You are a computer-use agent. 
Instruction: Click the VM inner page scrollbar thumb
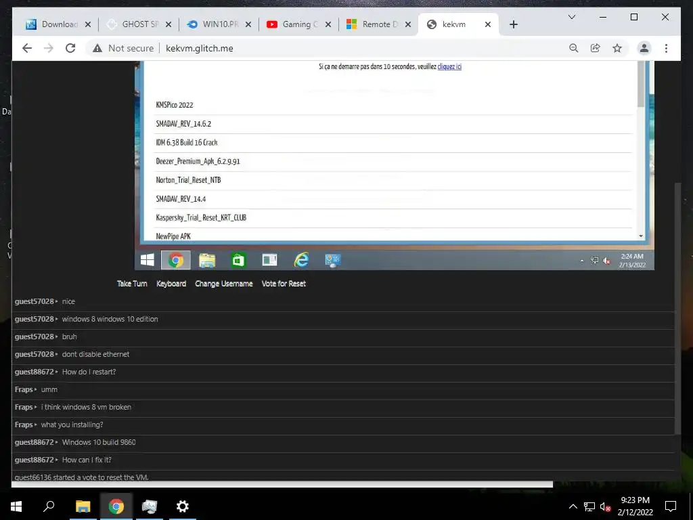point(641,84)
